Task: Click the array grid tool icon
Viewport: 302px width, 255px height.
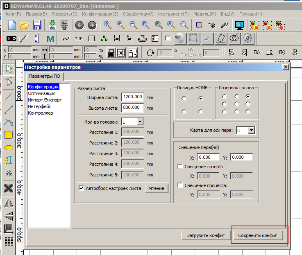Action: tap(9, 241)
